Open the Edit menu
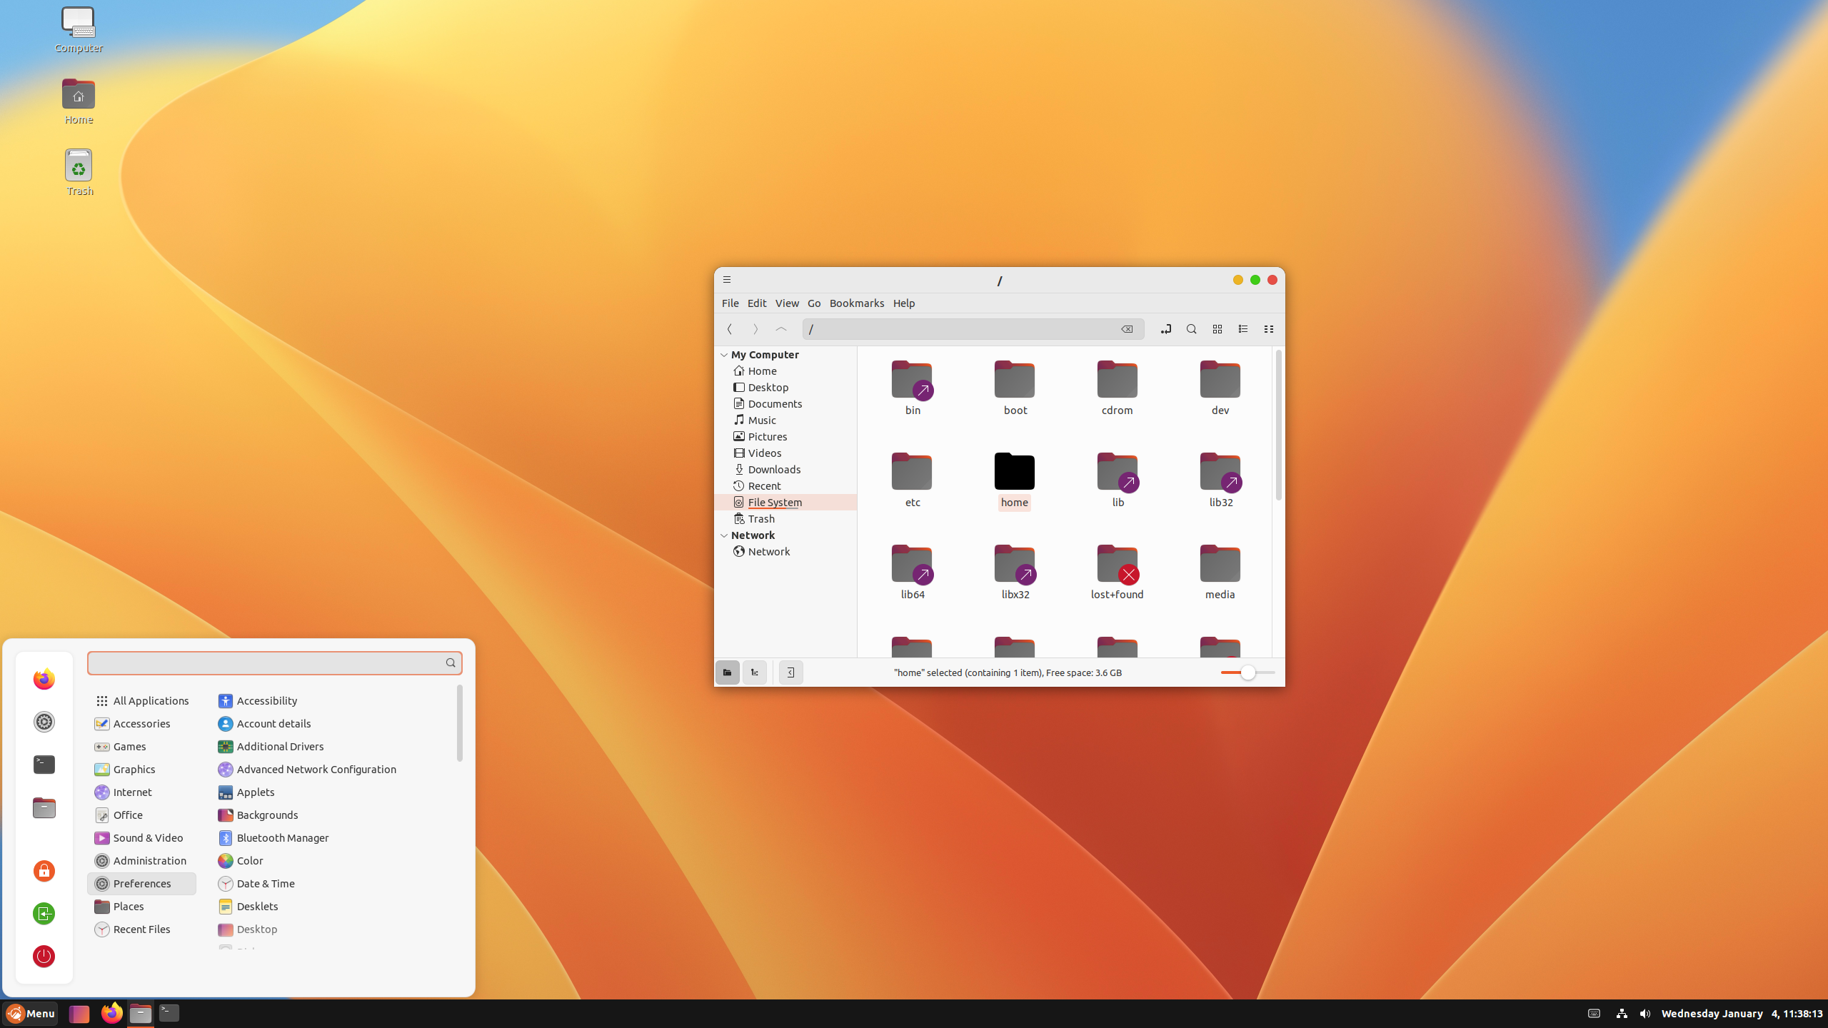This screenshot has width=1828, height=1028. point(757,303)
